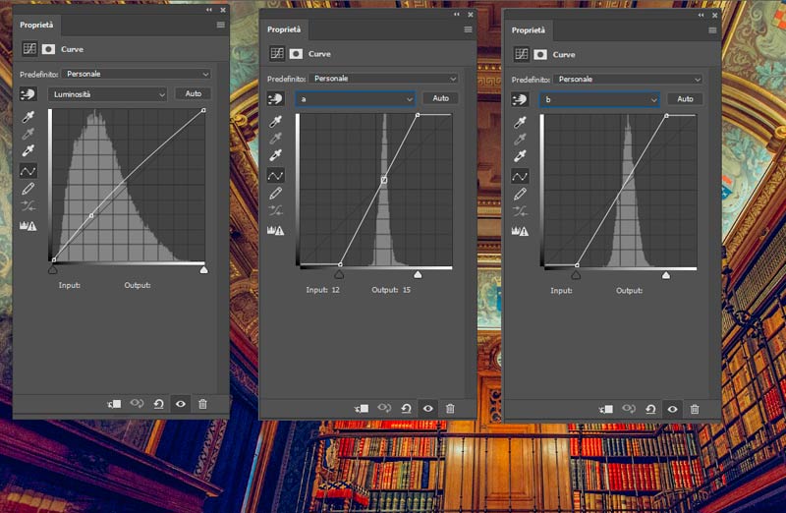Viewport: 786px width, 513px height.
Task: Select edit points curve tool in channel a panel
Action: pos(275,176)
